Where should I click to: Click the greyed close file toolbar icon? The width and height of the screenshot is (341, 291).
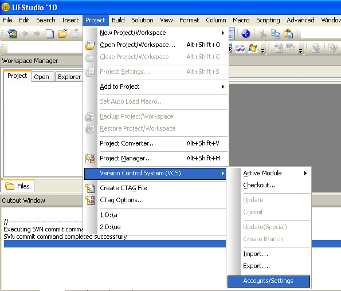point(75,34)
